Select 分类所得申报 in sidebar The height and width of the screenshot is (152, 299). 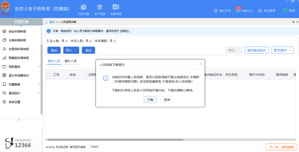(x=17, y=40)
